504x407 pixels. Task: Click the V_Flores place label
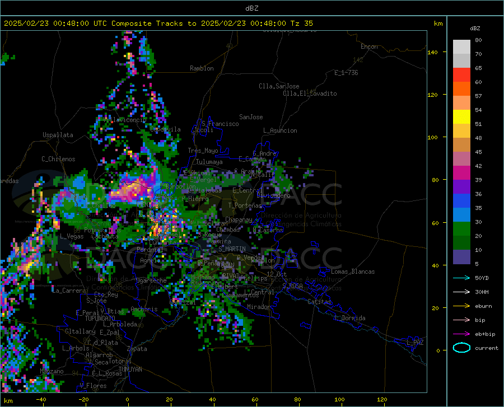pyautogui.click(x=93, y=386)
